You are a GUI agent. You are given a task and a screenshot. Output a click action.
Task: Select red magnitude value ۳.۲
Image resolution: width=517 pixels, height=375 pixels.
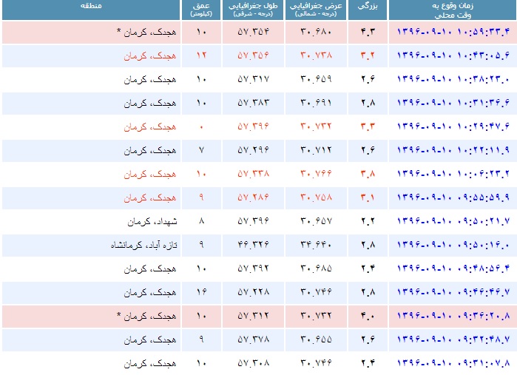coord(368,55)
